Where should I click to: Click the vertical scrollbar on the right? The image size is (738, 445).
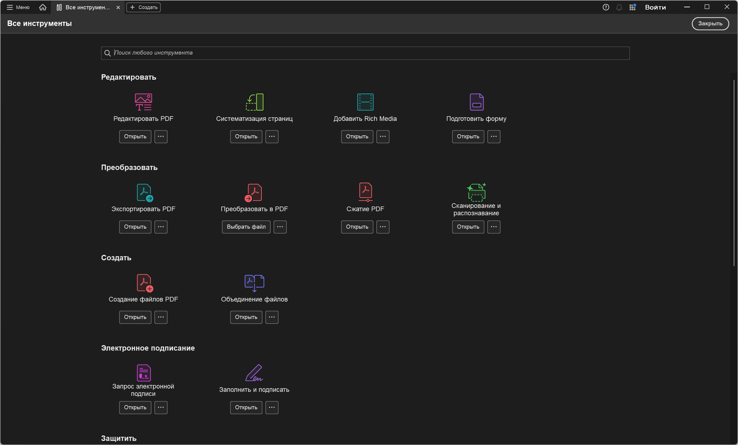[x=734, y=172]
